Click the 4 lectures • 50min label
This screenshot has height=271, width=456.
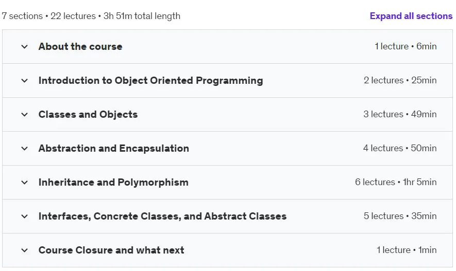coord(400,148)
